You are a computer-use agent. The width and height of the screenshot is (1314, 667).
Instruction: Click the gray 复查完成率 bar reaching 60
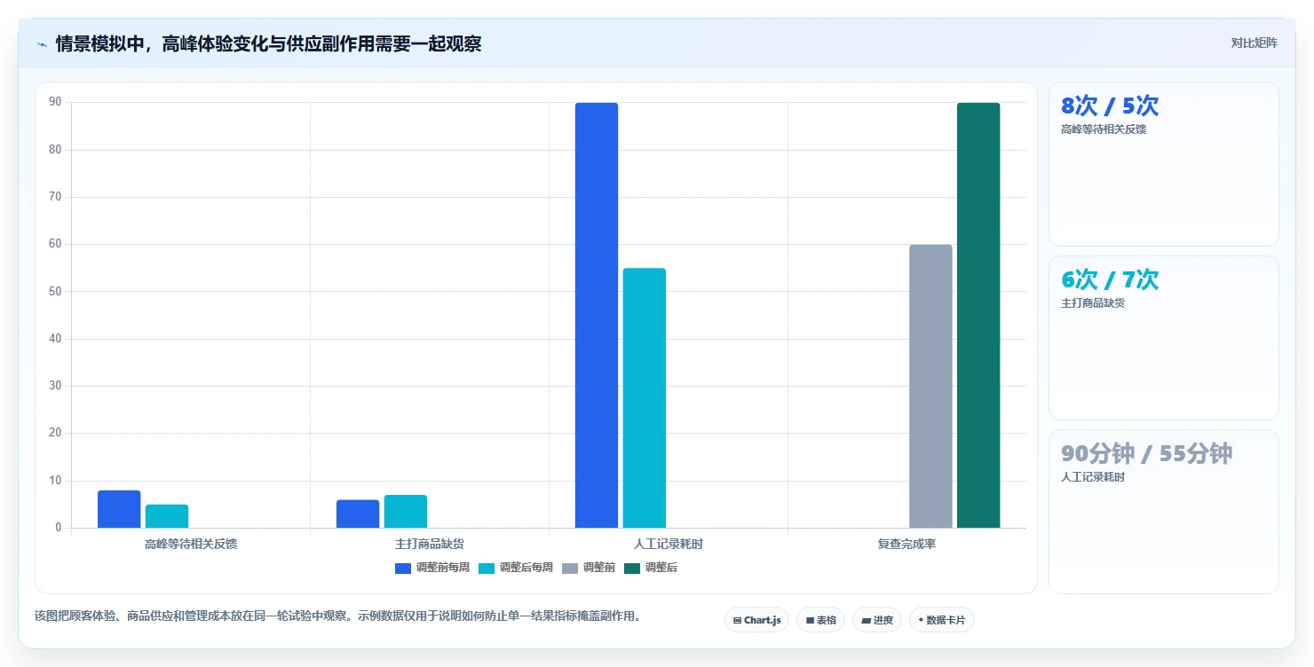pos(930,387)
